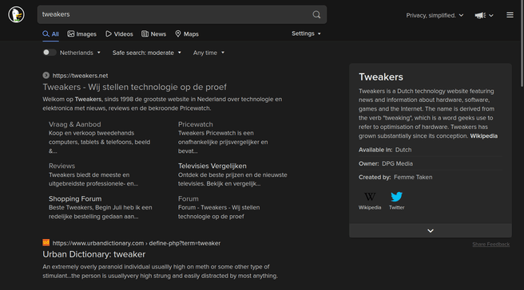524x290 pixels.
Task: Click Wikipedia source link in description
Action: click(x=483, y=136)
